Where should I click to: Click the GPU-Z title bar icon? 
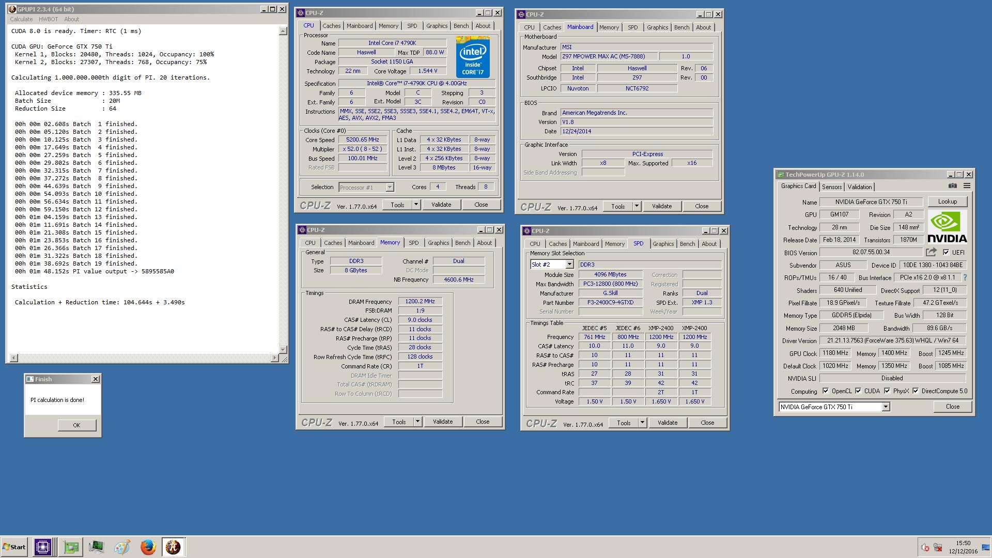pos(781,175)
